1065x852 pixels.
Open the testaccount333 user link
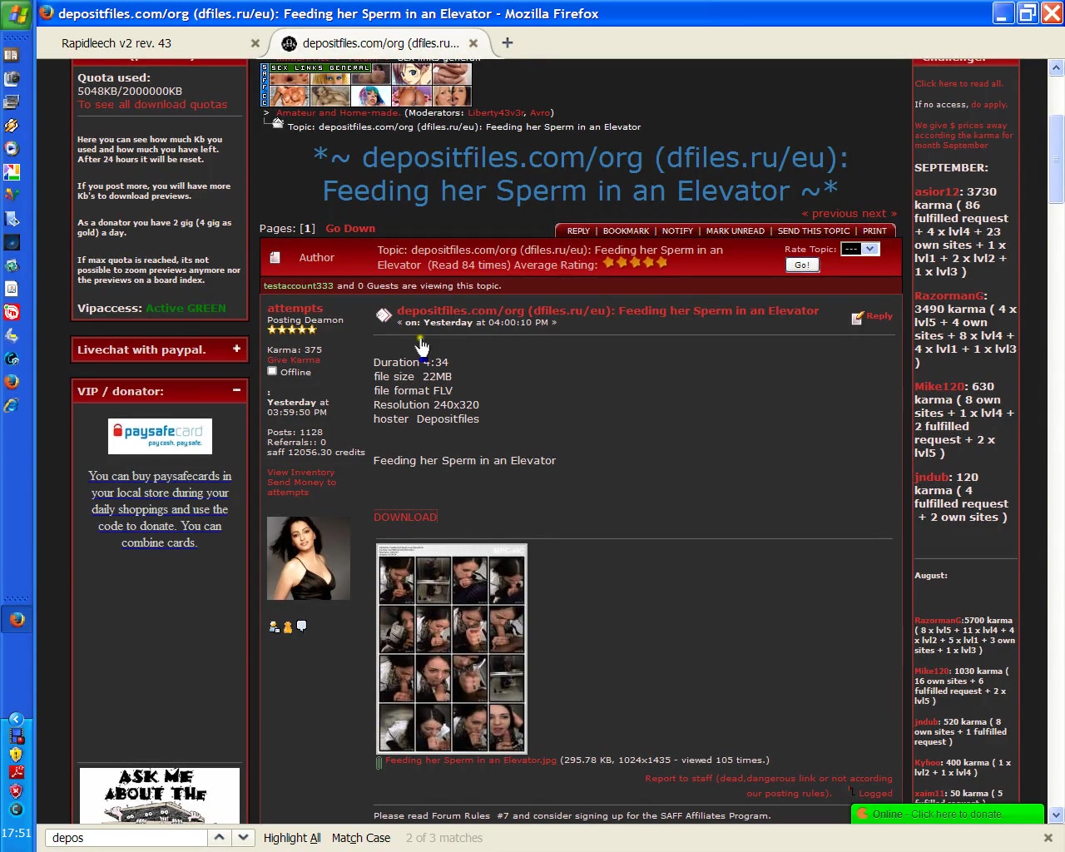pyautogui.click(x=298, y=285)
